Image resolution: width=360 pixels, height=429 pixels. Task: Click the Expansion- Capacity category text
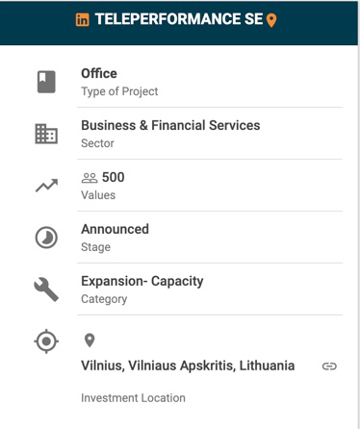point(142,282)
